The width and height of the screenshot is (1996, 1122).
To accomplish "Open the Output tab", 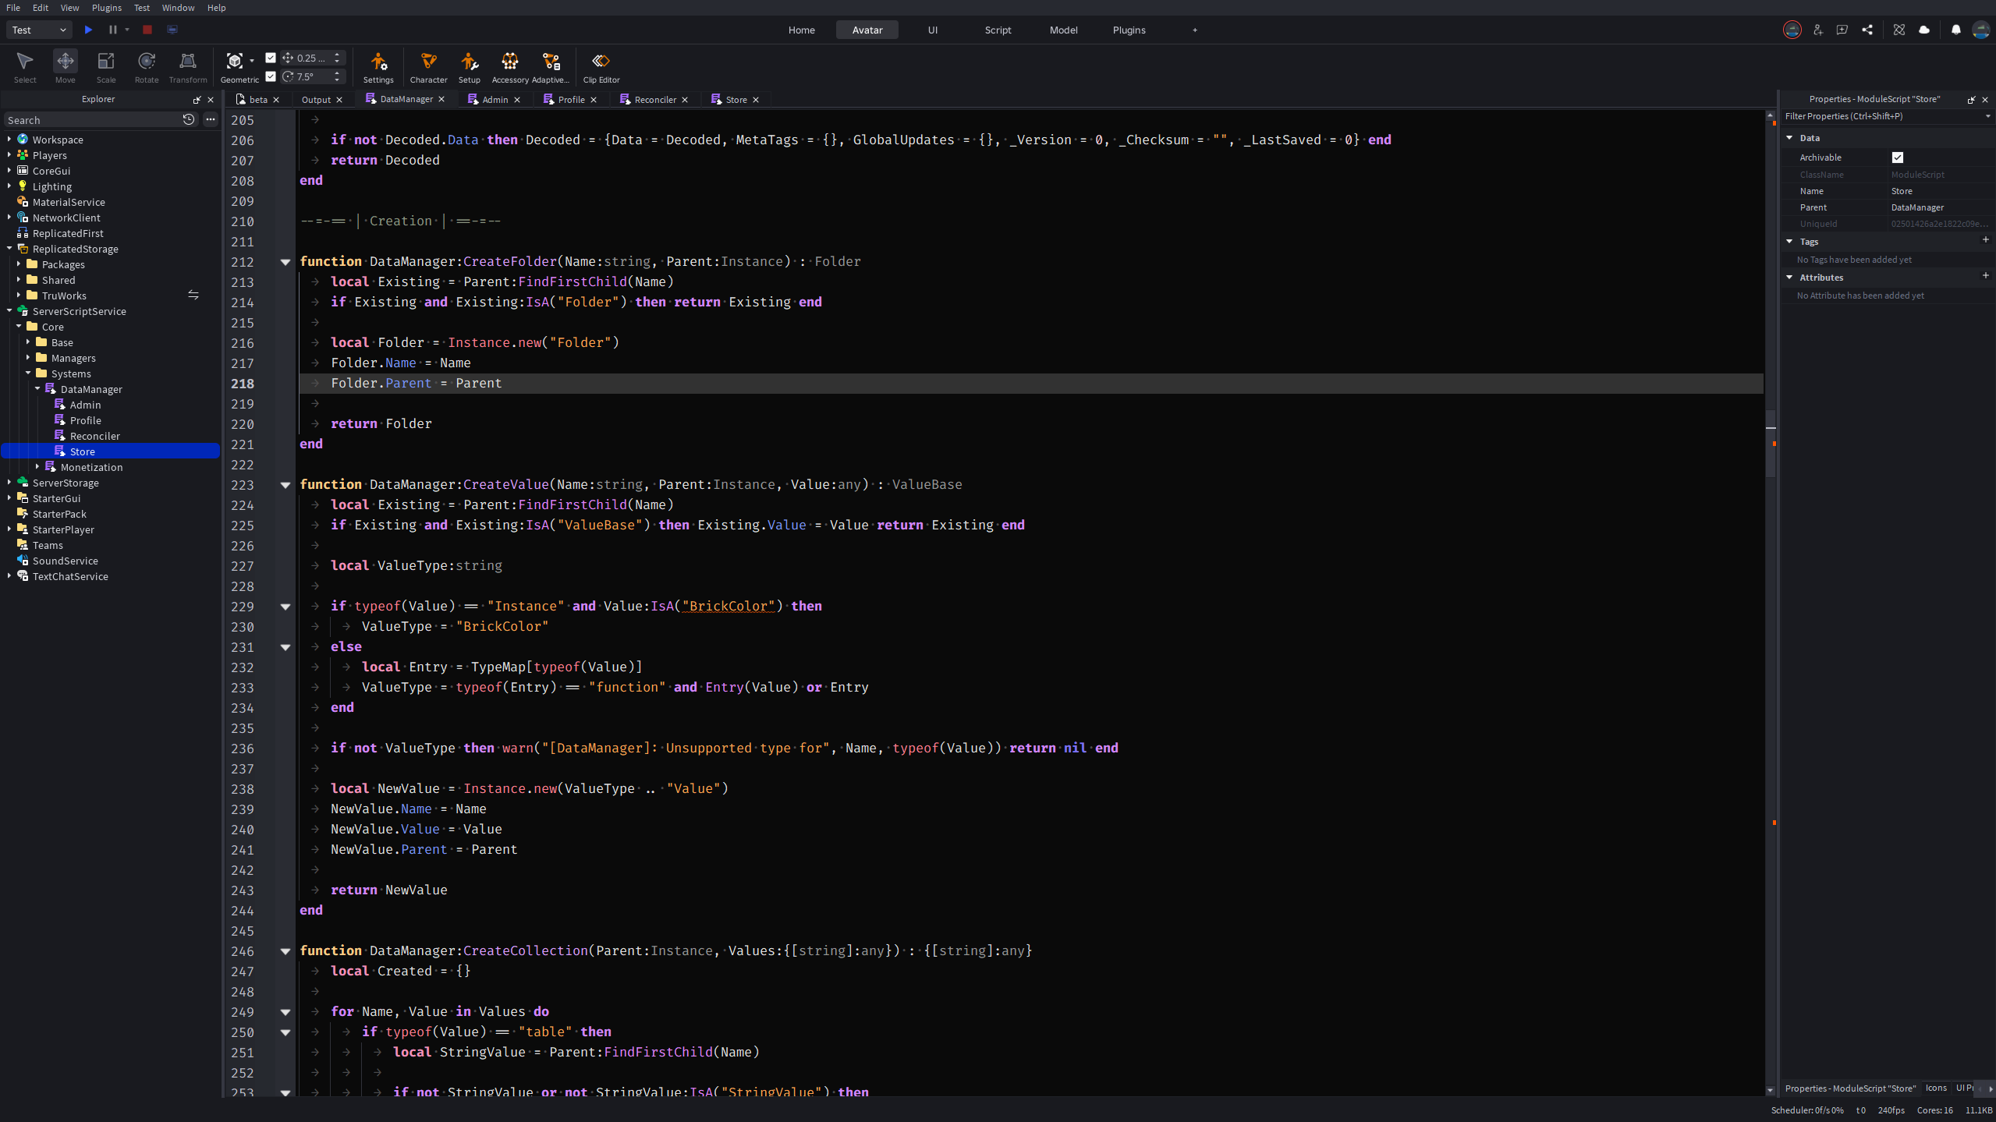I will pos(316,100).
